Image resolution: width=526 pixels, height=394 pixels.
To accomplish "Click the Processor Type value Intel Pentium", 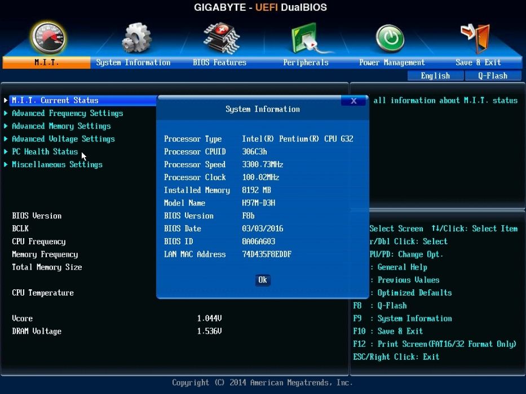I will pos(298,138).
